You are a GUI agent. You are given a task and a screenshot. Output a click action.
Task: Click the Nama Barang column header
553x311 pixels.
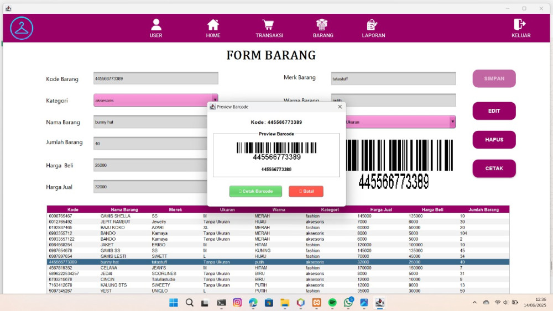click(x=124, y=209)
